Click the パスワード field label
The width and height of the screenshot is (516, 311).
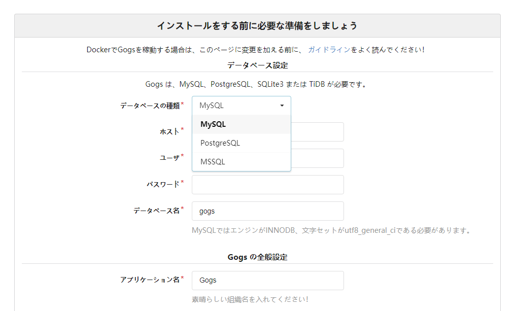coord(163,185)
